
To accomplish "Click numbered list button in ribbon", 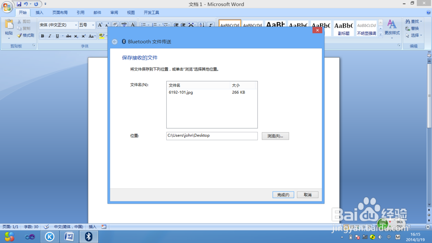I will pos(154,25).
